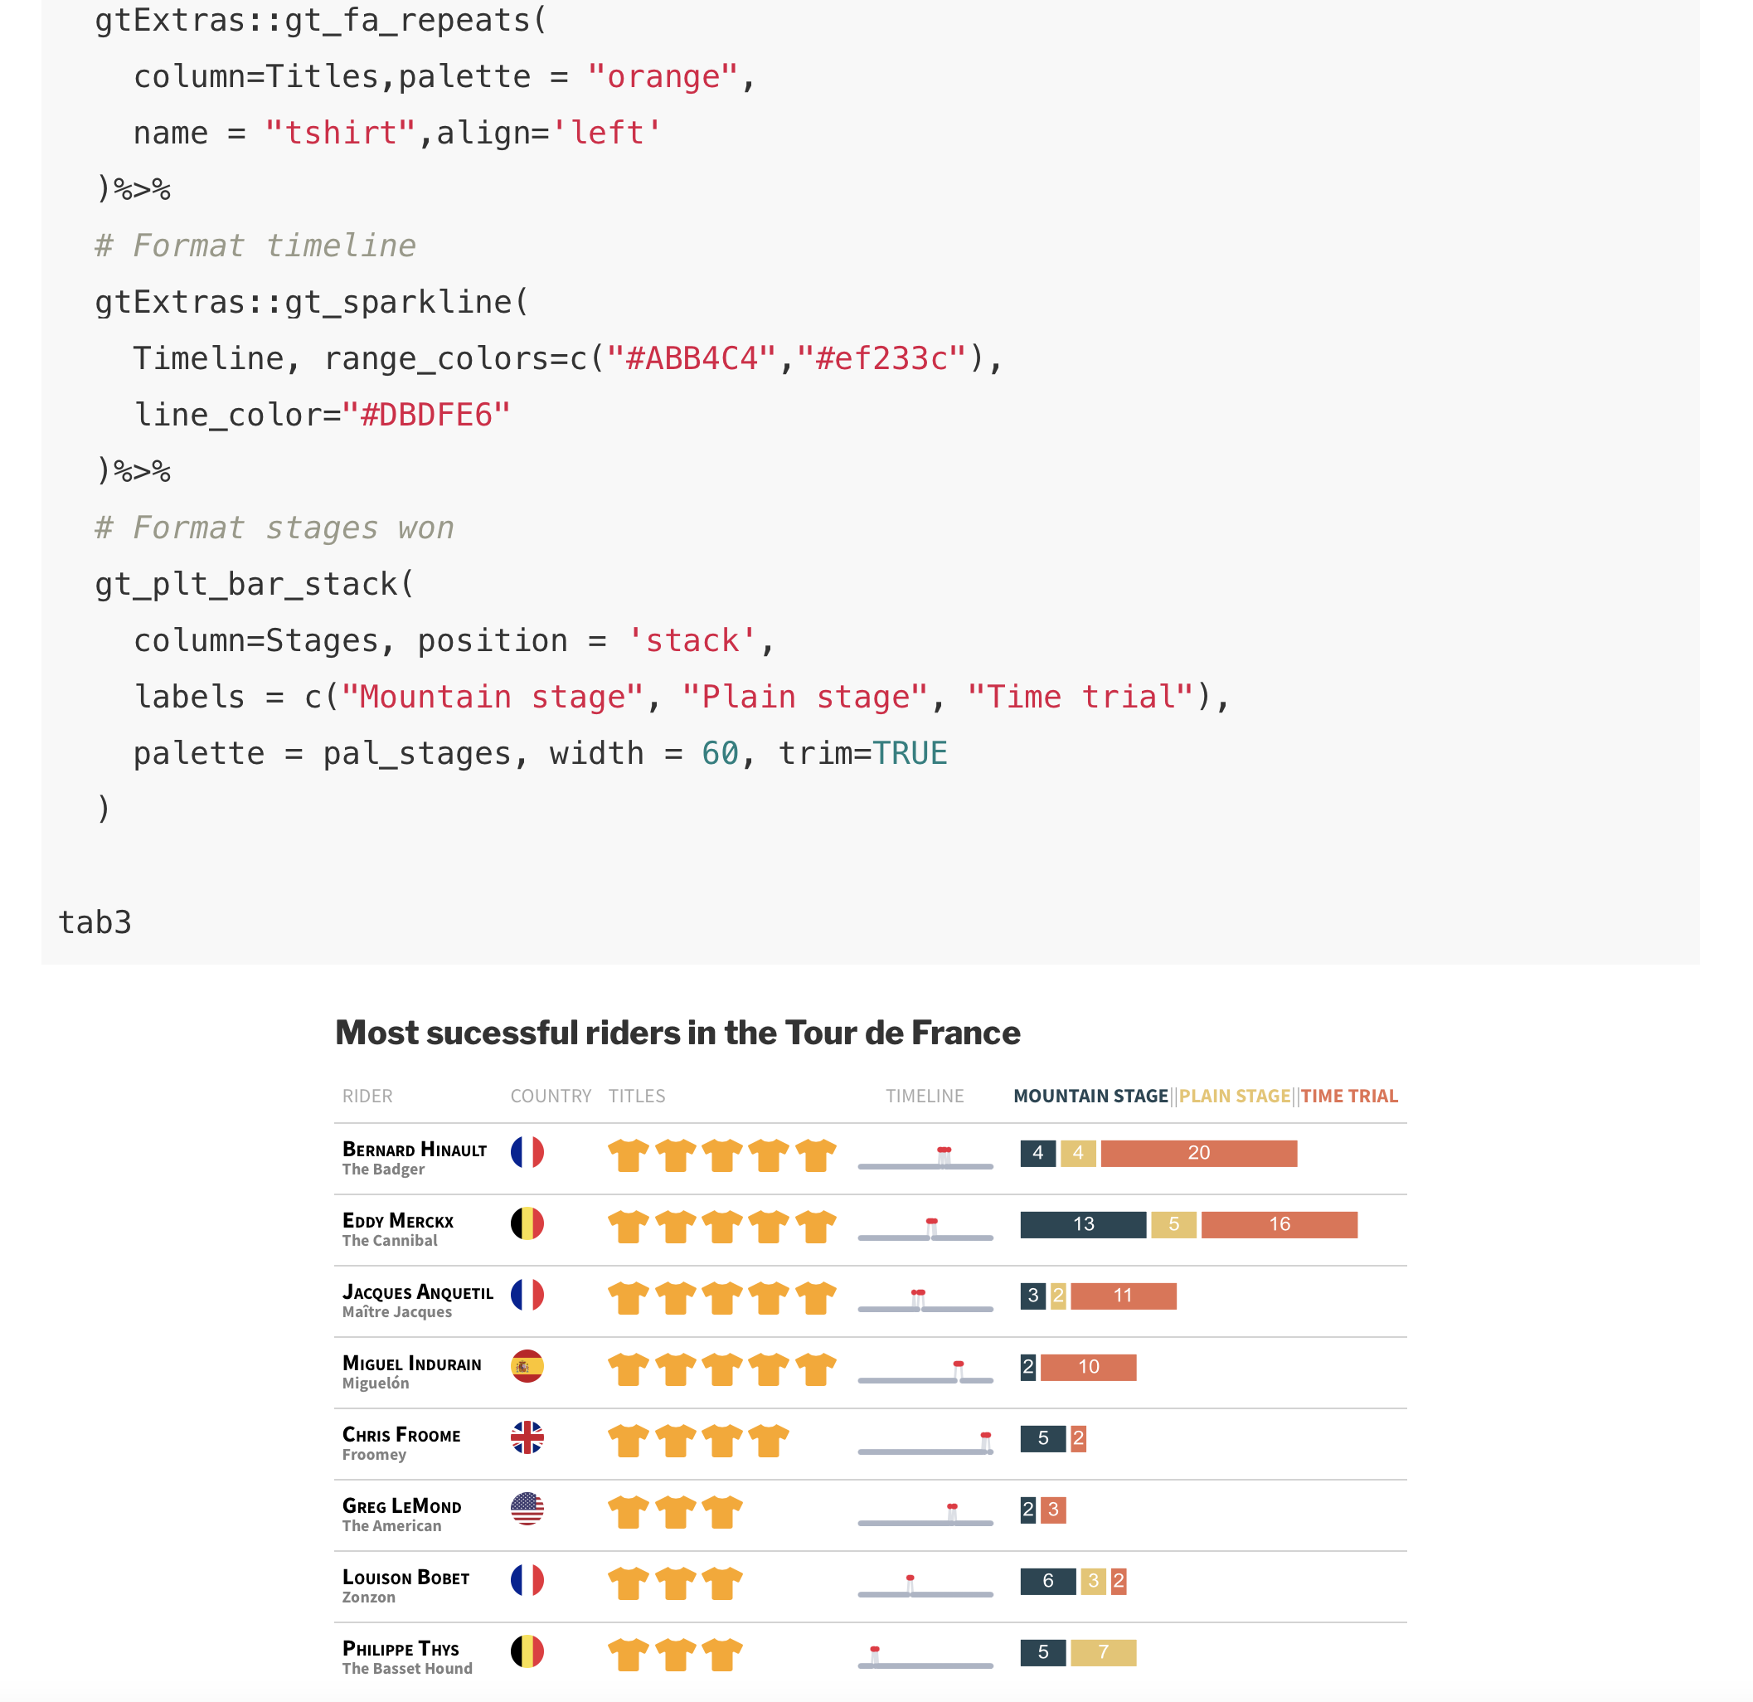The width and height of the screenshot is (1753, 1702).
Task: Click the UK flag beside Chris Froome
Action: click(527, 1437)
